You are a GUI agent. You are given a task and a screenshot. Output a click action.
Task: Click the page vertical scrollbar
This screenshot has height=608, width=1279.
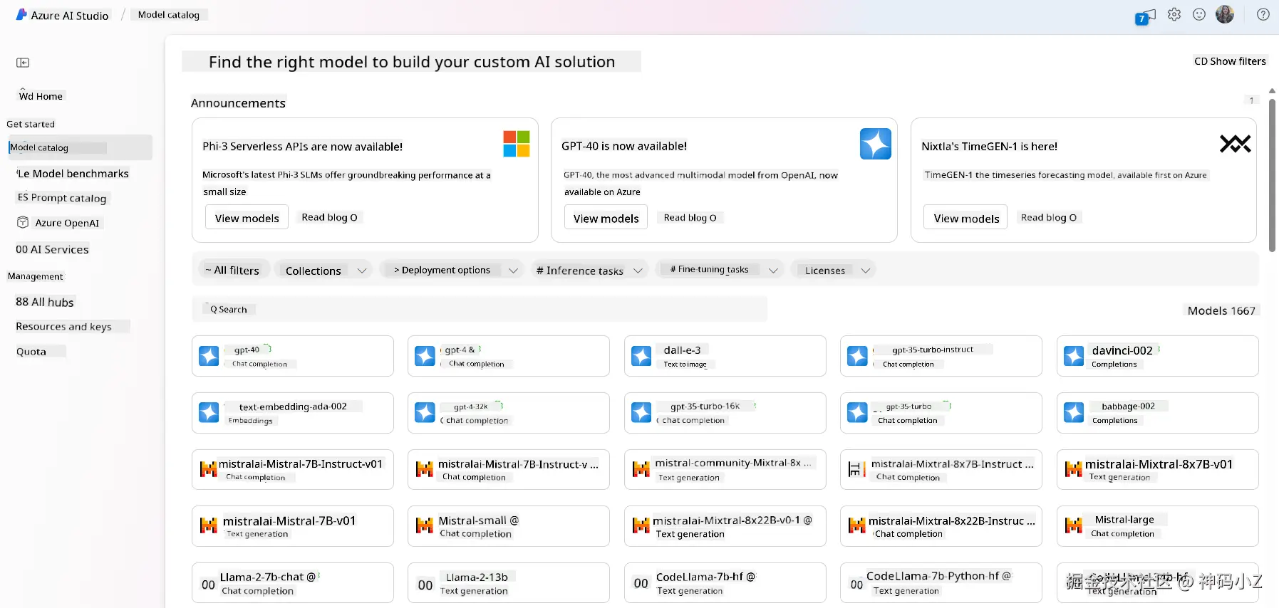pyautogui.click(x=1272, y=178)
